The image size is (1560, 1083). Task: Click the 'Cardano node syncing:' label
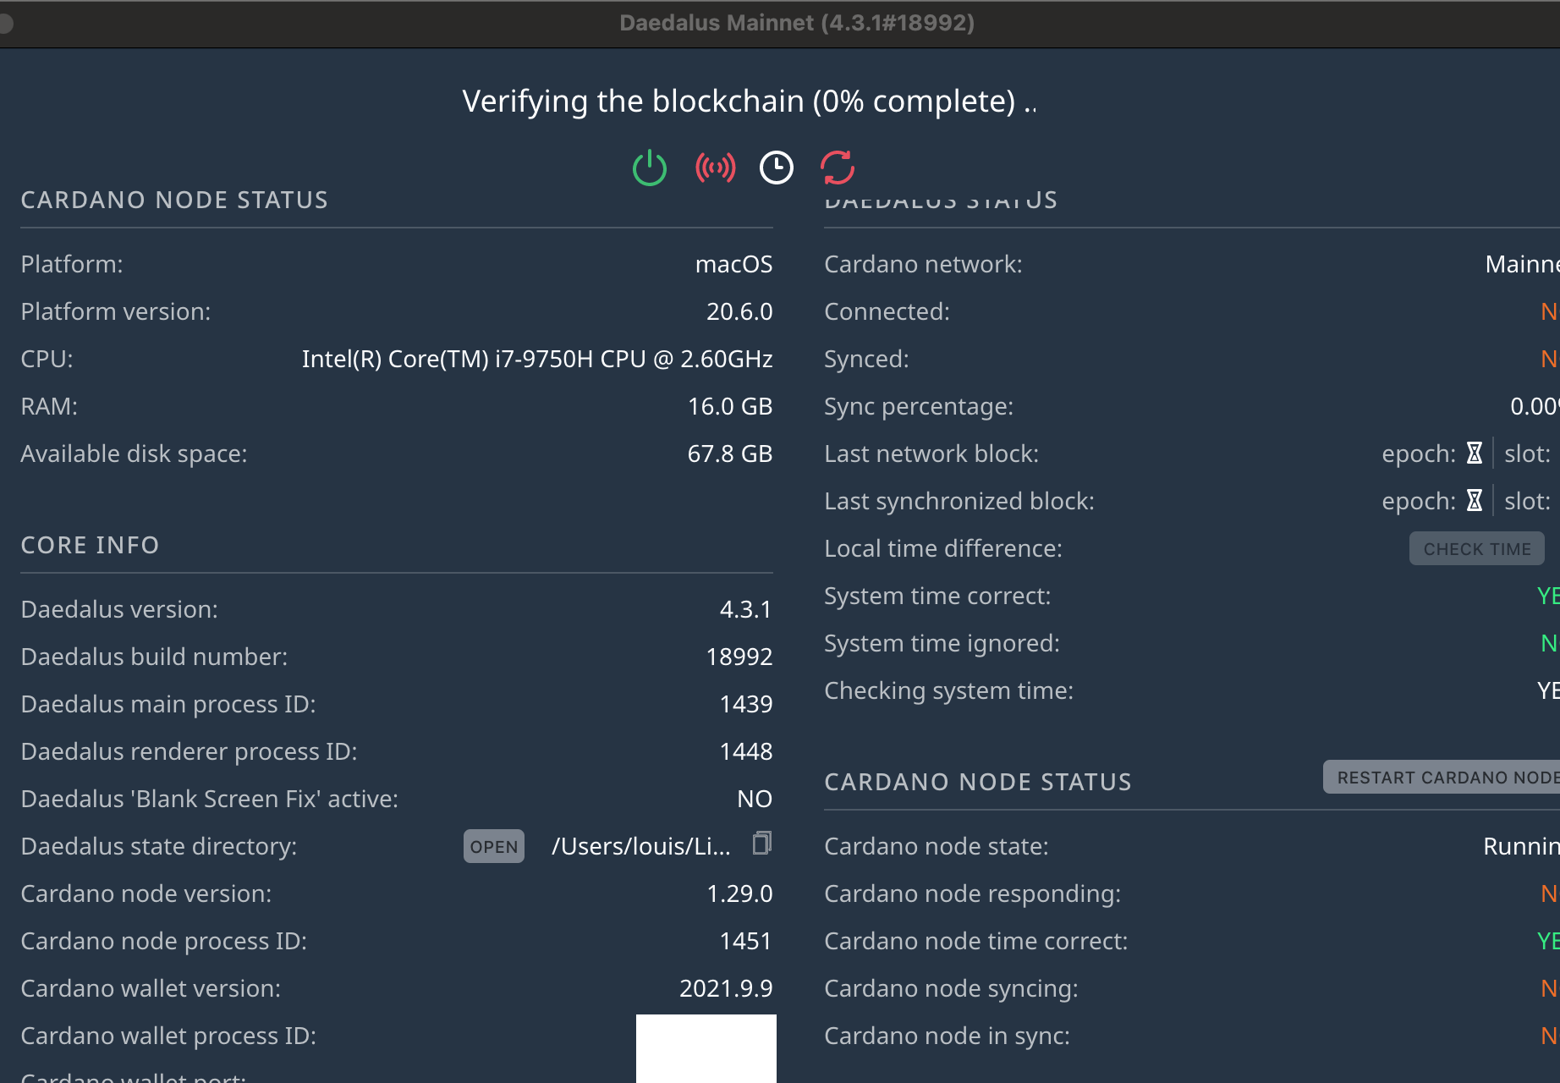point(952,988)
